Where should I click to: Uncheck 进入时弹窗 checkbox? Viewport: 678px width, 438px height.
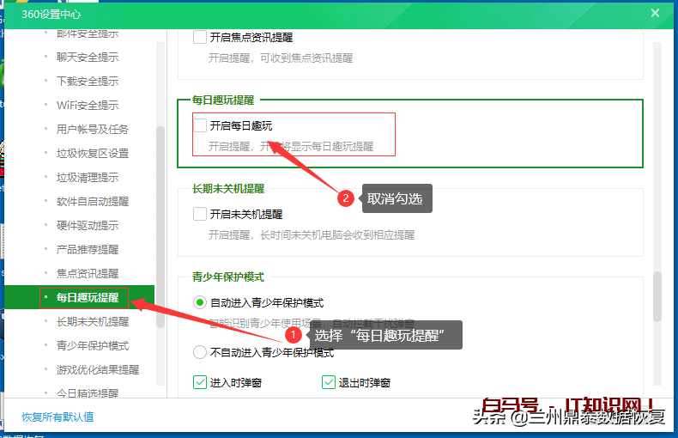[x=200, y=382]
